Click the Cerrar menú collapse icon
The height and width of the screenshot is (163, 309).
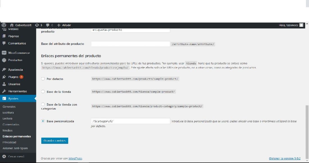click(4, 157)
